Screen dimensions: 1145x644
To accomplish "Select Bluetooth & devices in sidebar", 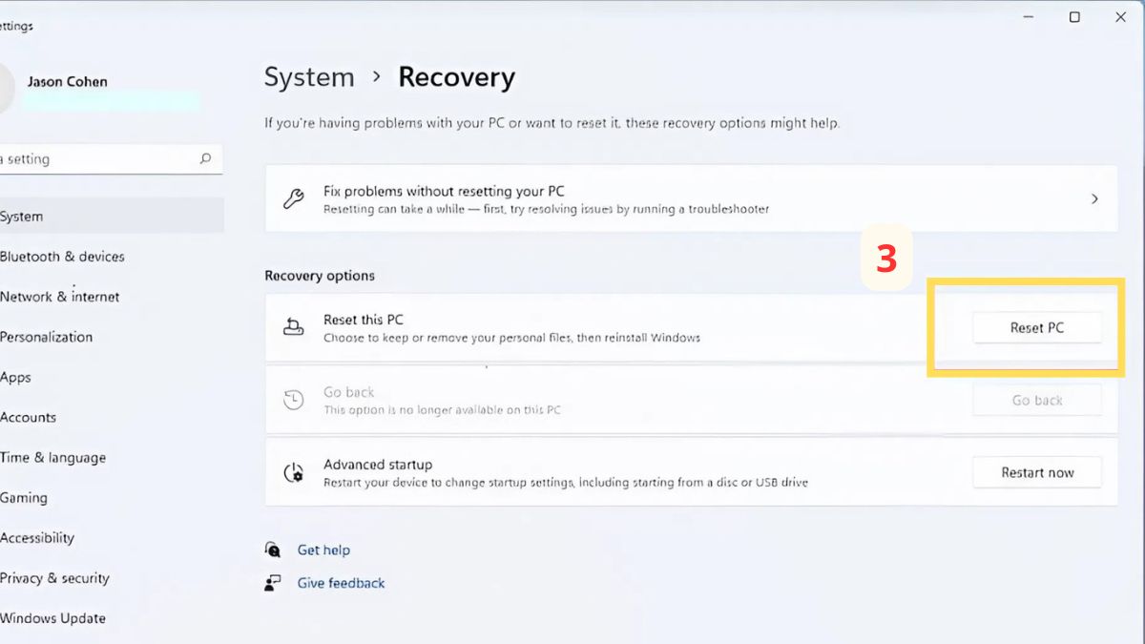I will 62,257.
